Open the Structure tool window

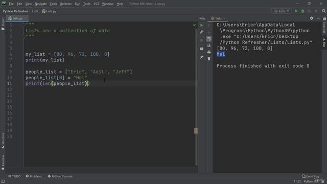tap(3, 141)
